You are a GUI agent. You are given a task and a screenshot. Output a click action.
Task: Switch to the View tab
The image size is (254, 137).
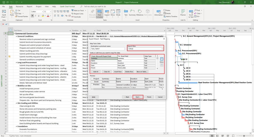pyautogui.click(x=47, y=6)
